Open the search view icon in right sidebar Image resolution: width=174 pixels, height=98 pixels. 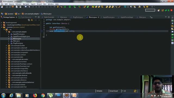pyautogui.click(x=172, y=26)
